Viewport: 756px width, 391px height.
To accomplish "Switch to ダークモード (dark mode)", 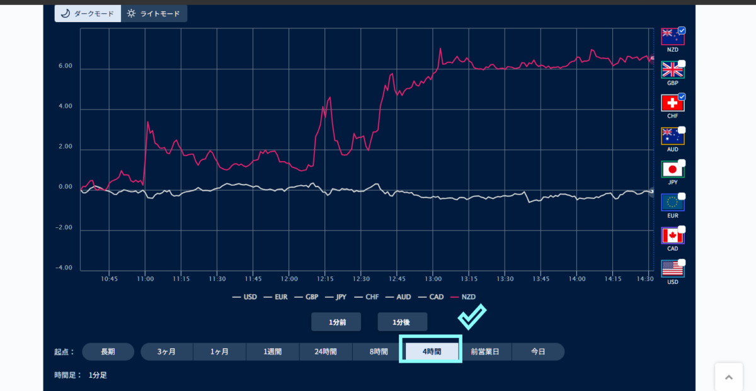I will pyautogui.click(x=88, y=13).
